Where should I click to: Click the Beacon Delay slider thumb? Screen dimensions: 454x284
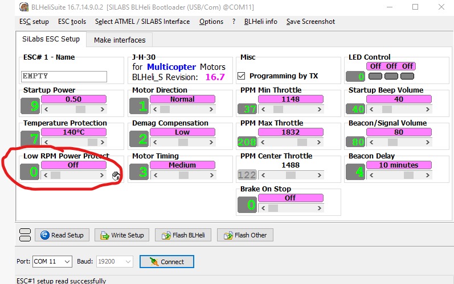tap(408, 175)
